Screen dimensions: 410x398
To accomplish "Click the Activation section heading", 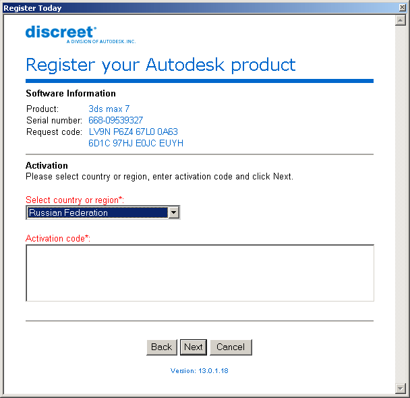I will [47, 165].
